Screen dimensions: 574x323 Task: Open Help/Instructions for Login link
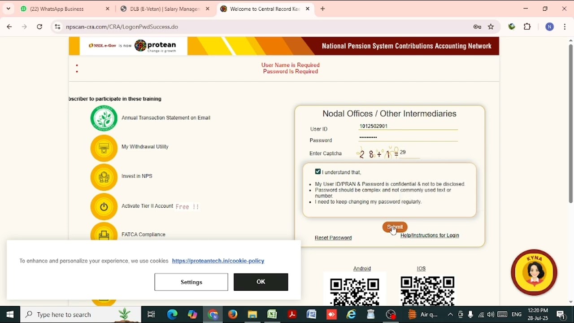coord(430,235)
